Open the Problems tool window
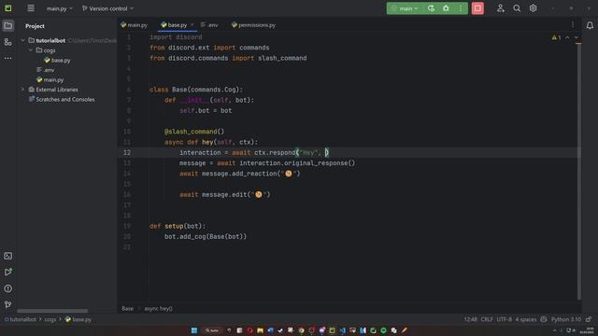 pos(8,288)
